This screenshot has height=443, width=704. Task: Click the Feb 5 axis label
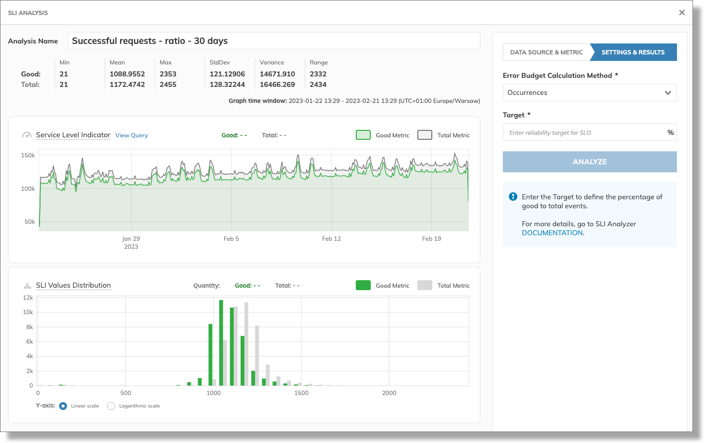click(231, 239)
